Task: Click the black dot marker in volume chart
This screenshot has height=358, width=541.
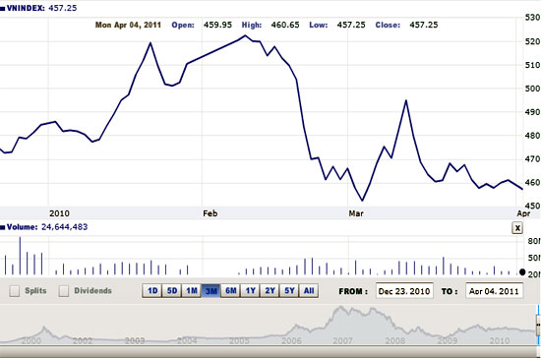Action: (522, 272)
